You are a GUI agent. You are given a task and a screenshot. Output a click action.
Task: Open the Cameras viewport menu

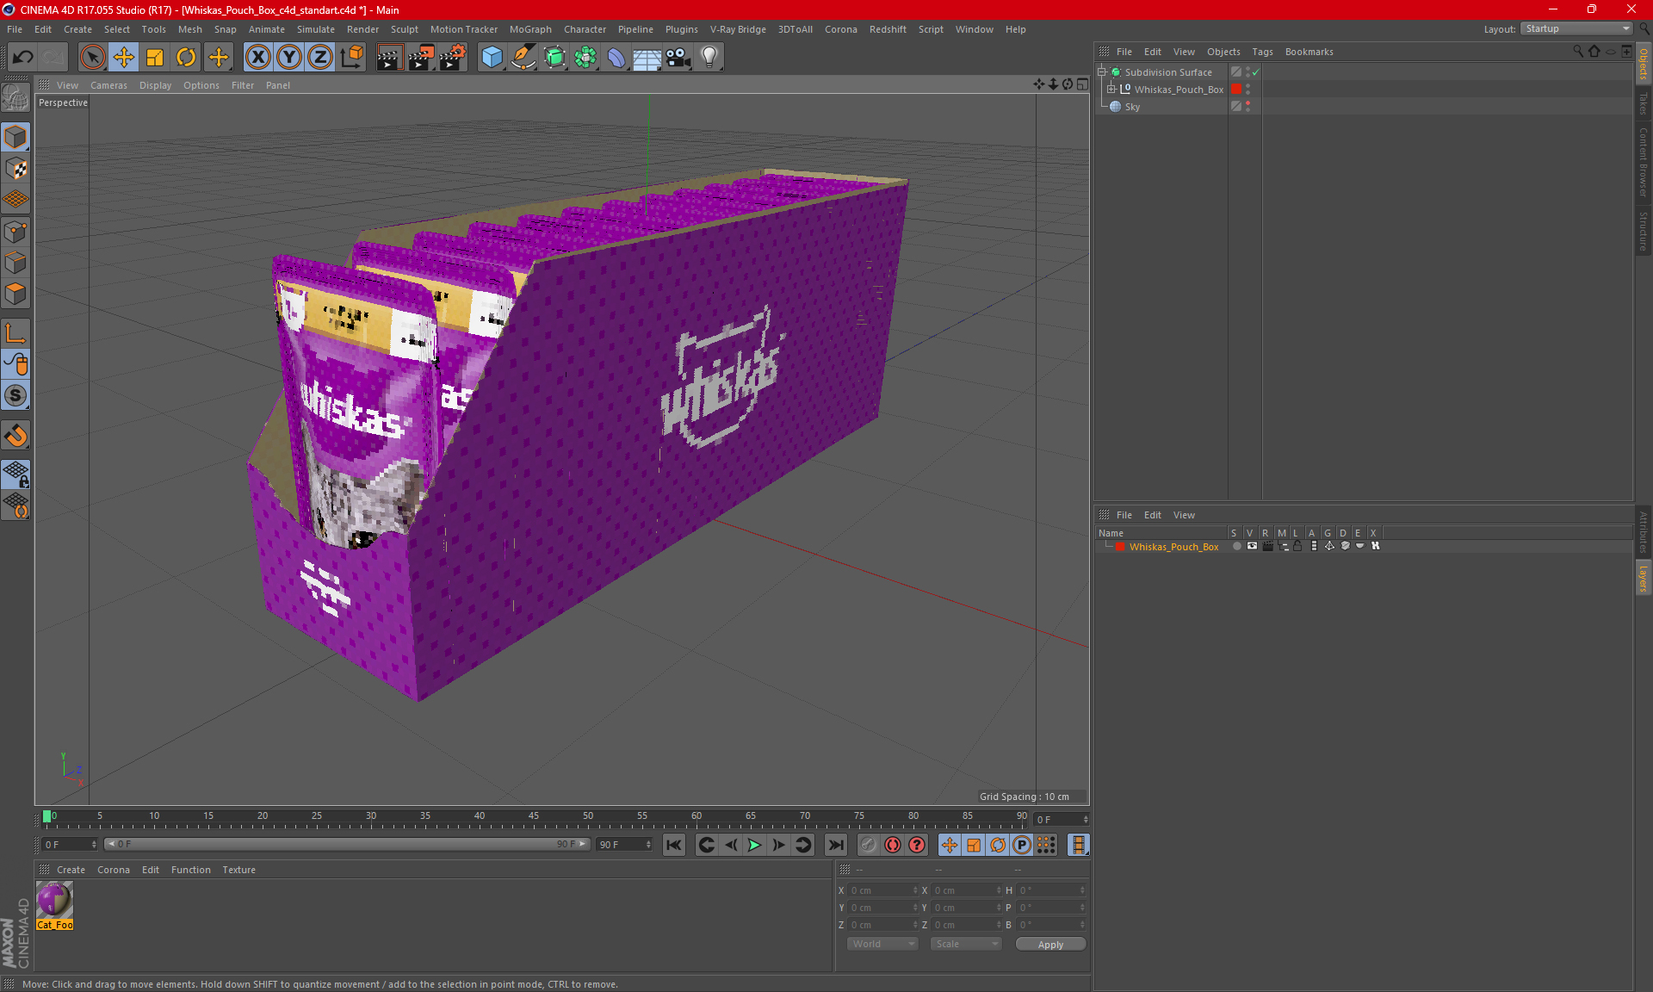[x=108, y=85]
